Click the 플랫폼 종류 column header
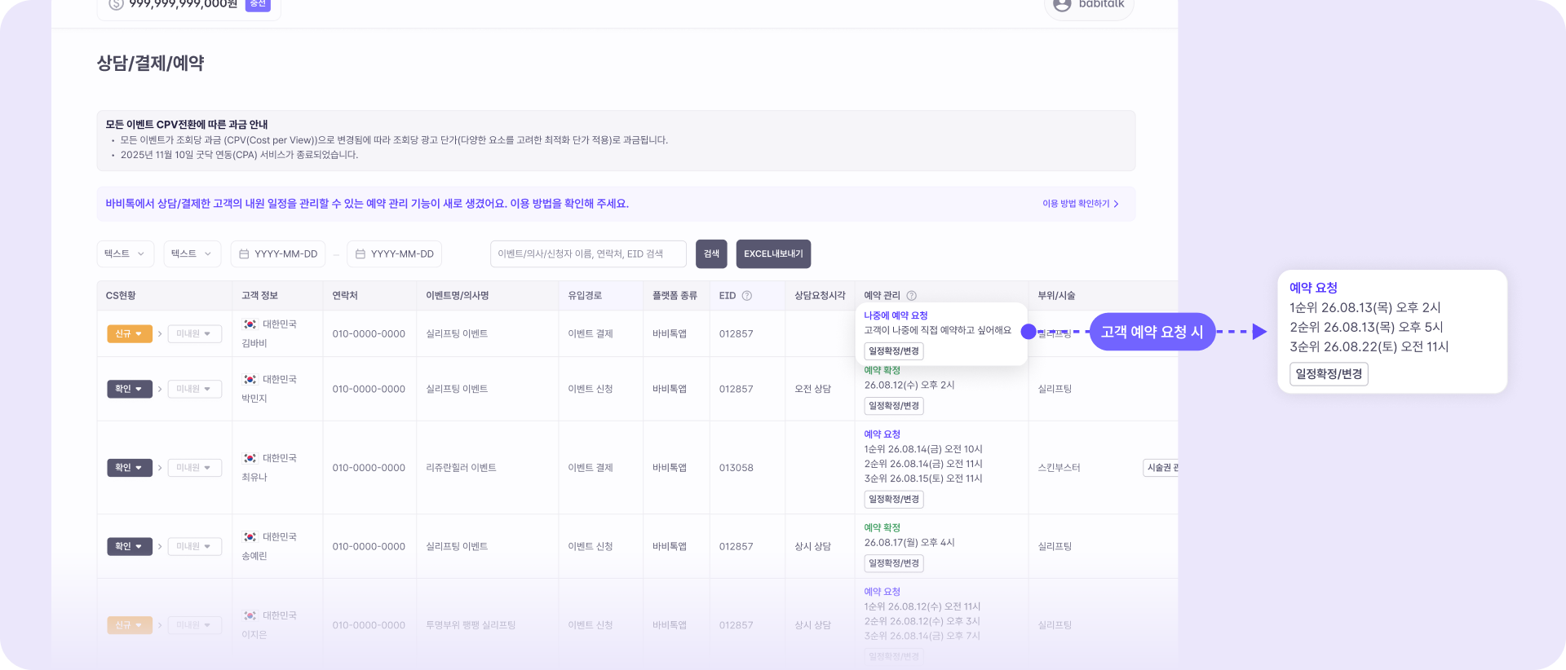The height and width of the screenshot is (670, 1566). [x=675, y=296]
